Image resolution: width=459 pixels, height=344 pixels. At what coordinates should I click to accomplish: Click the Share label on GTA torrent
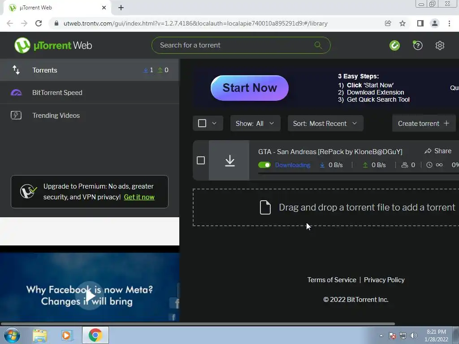(x=442, y=151)
